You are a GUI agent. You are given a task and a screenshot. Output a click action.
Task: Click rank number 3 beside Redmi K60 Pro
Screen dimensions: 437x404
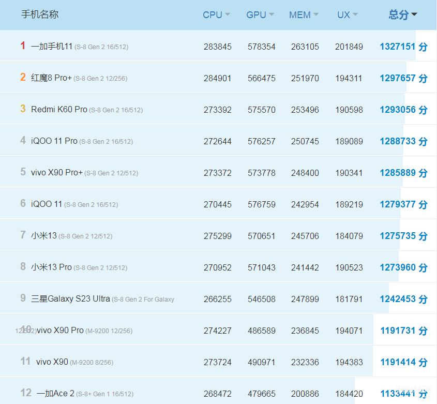[x=23, y=109]
